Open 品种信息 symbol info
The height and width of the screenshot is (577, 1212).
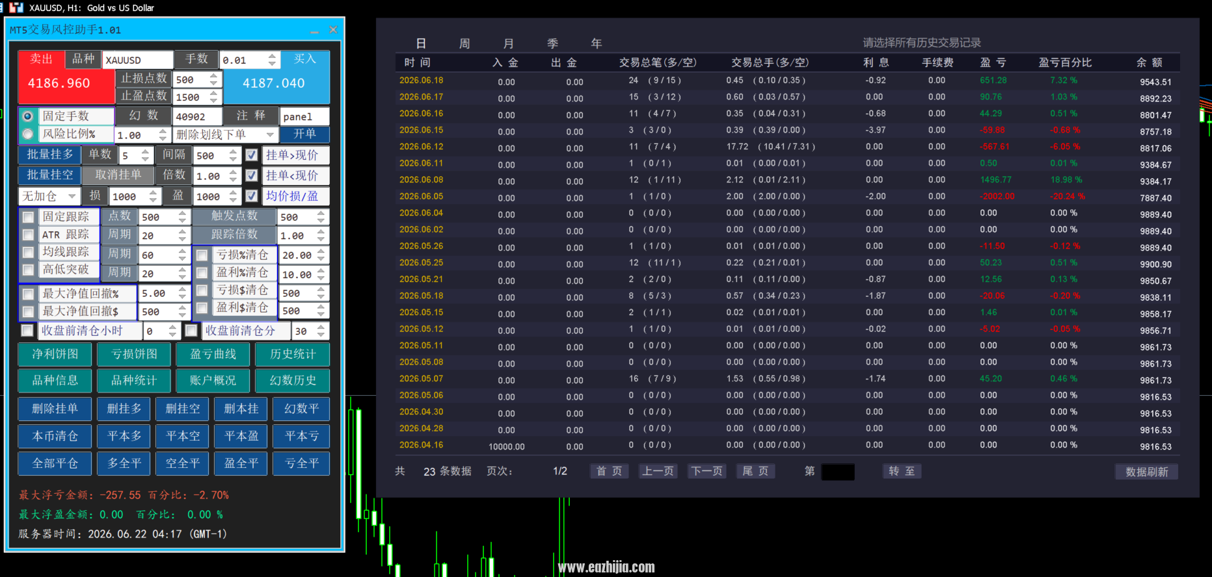[x=55, y=381]
